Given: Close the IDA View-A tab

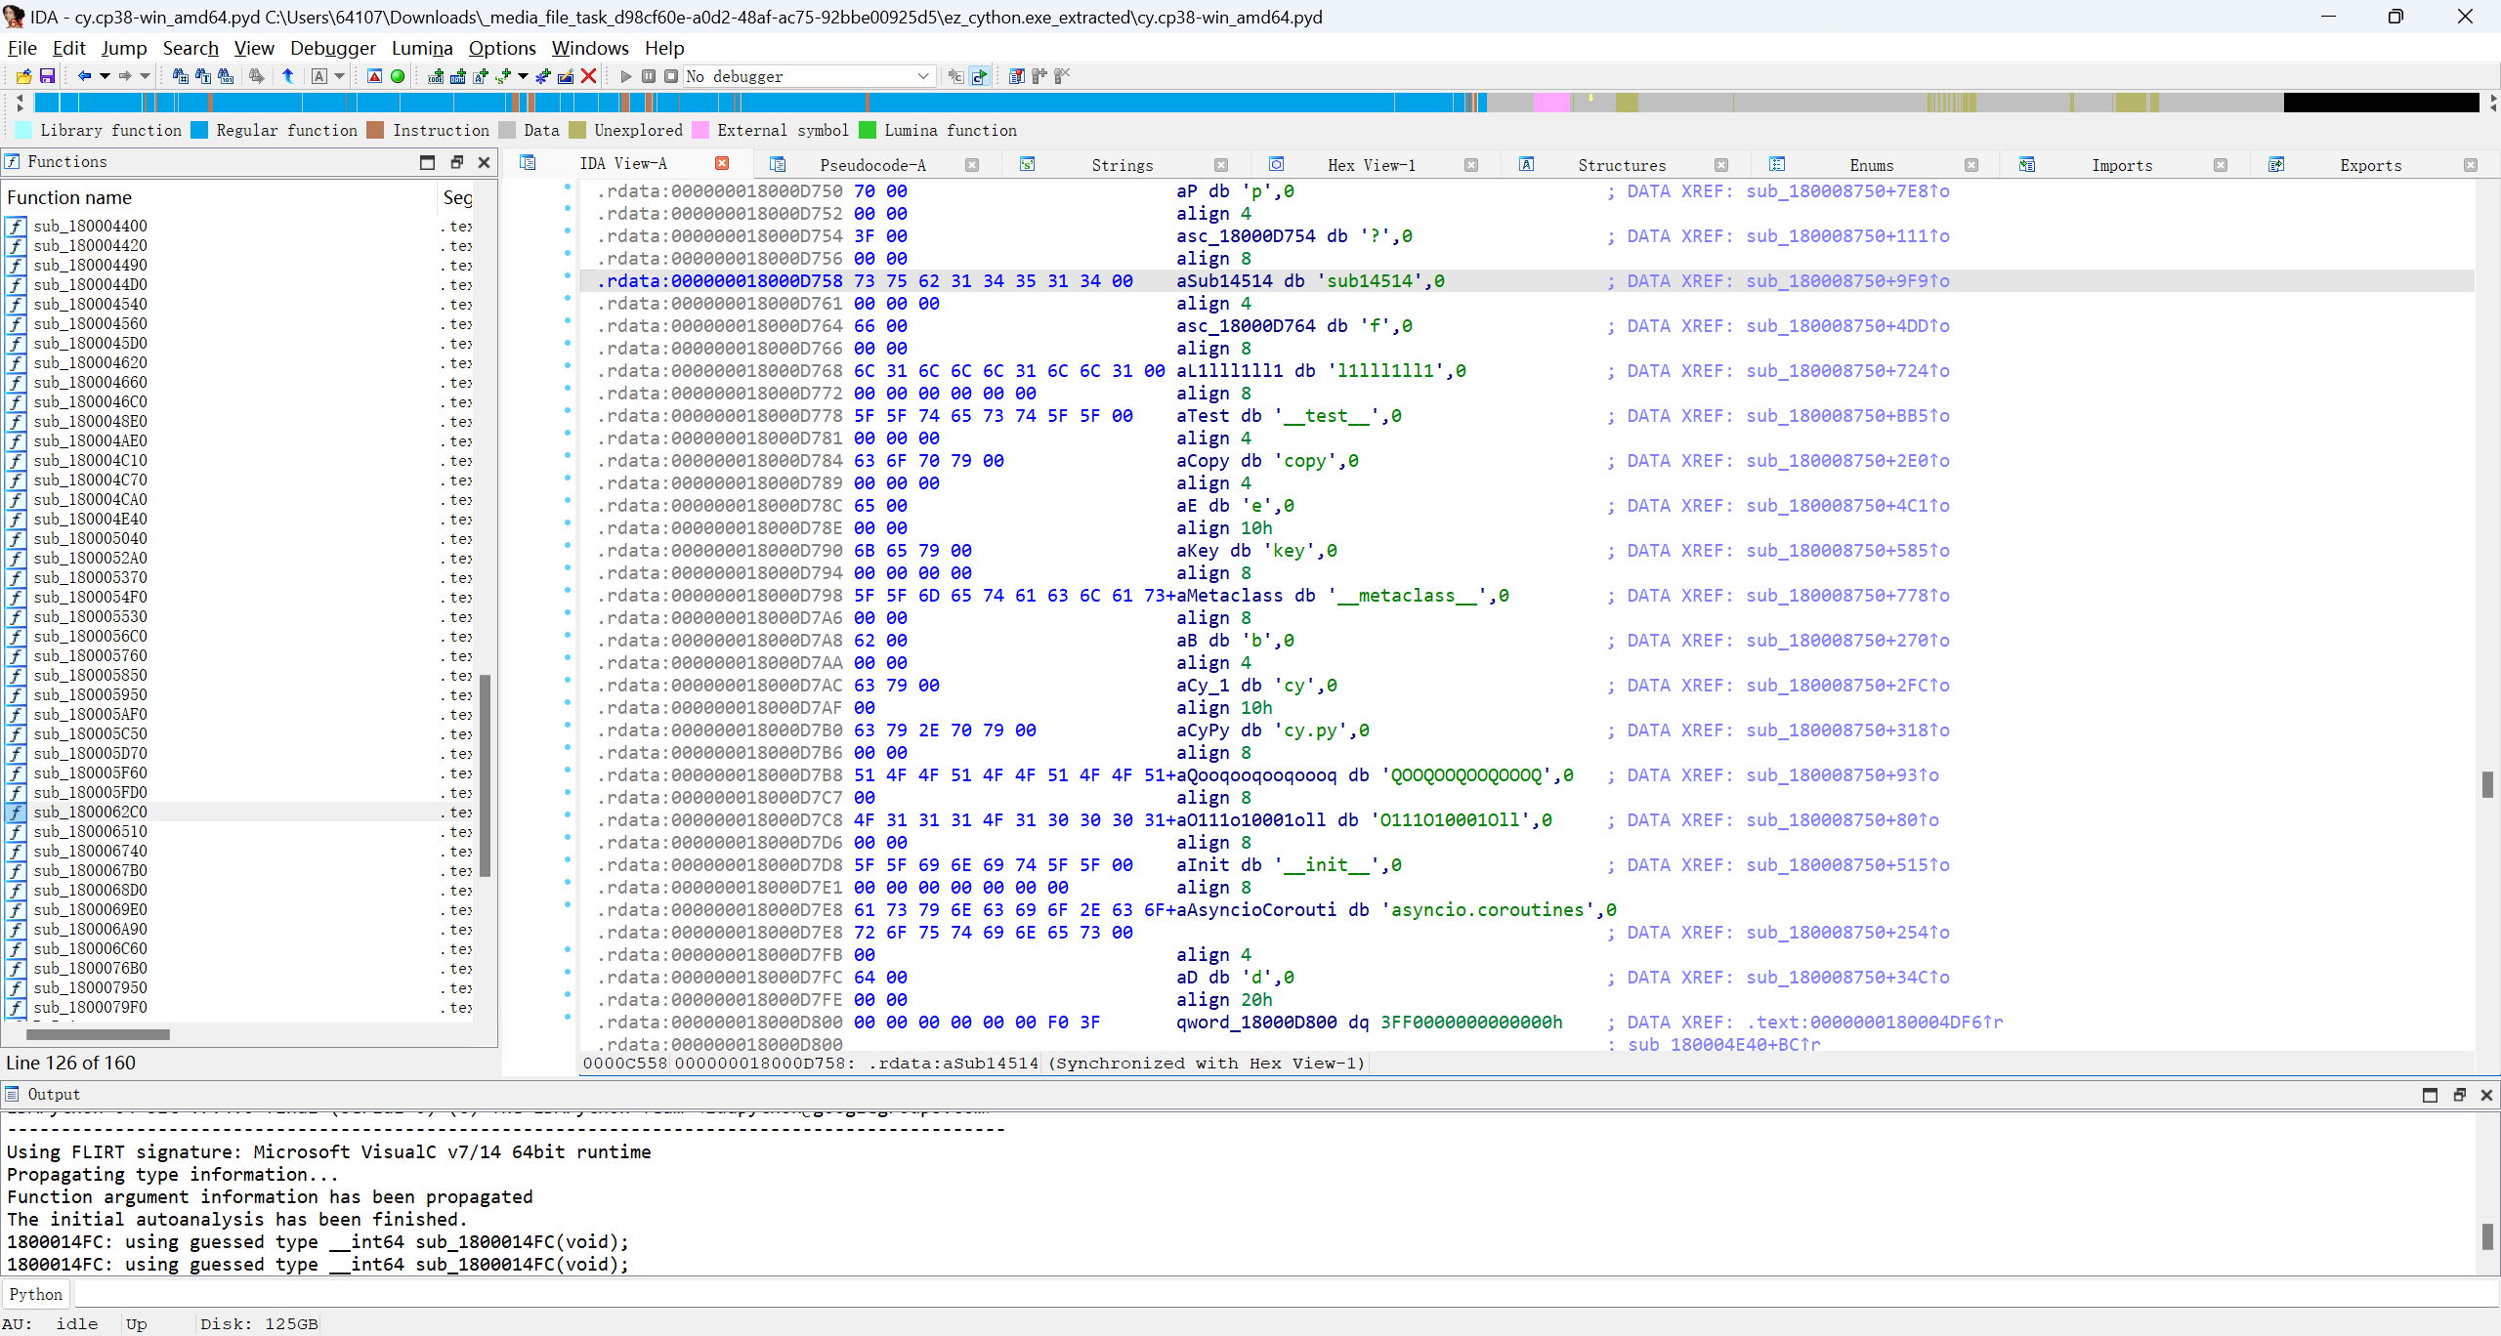Looking at the screenshot, I should point(722,163).
